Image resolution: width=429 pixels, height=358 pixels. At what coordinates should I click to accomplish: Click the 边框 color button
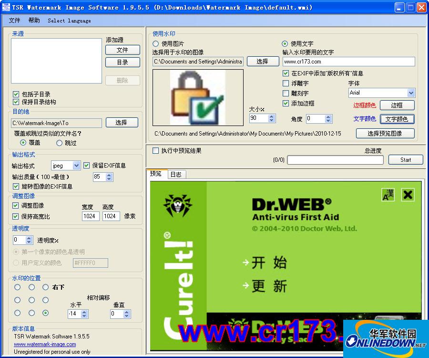click(397, 105)
